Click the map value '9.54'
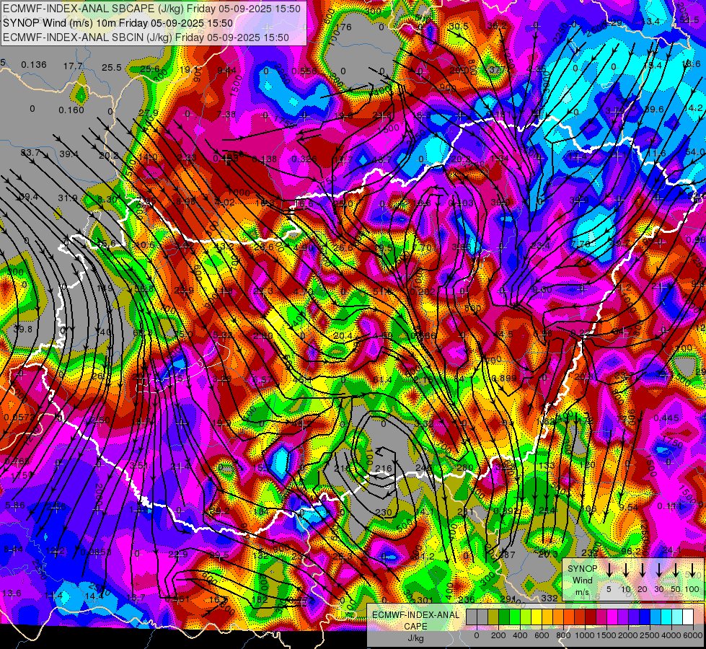The height and width of the screenshot is (649, 706). (629, 508)
